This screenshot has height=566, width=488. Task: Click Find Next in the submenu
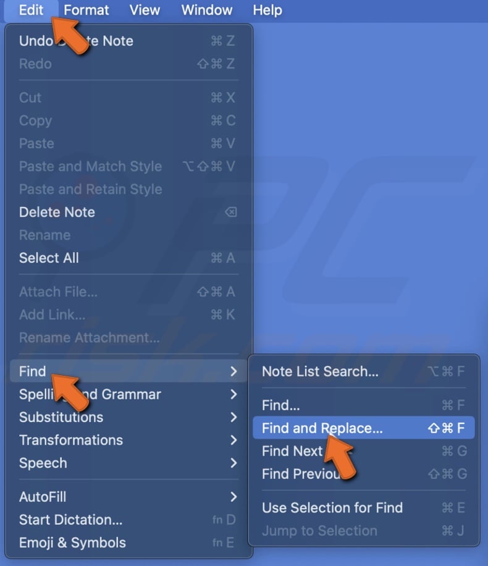point(292,451)
